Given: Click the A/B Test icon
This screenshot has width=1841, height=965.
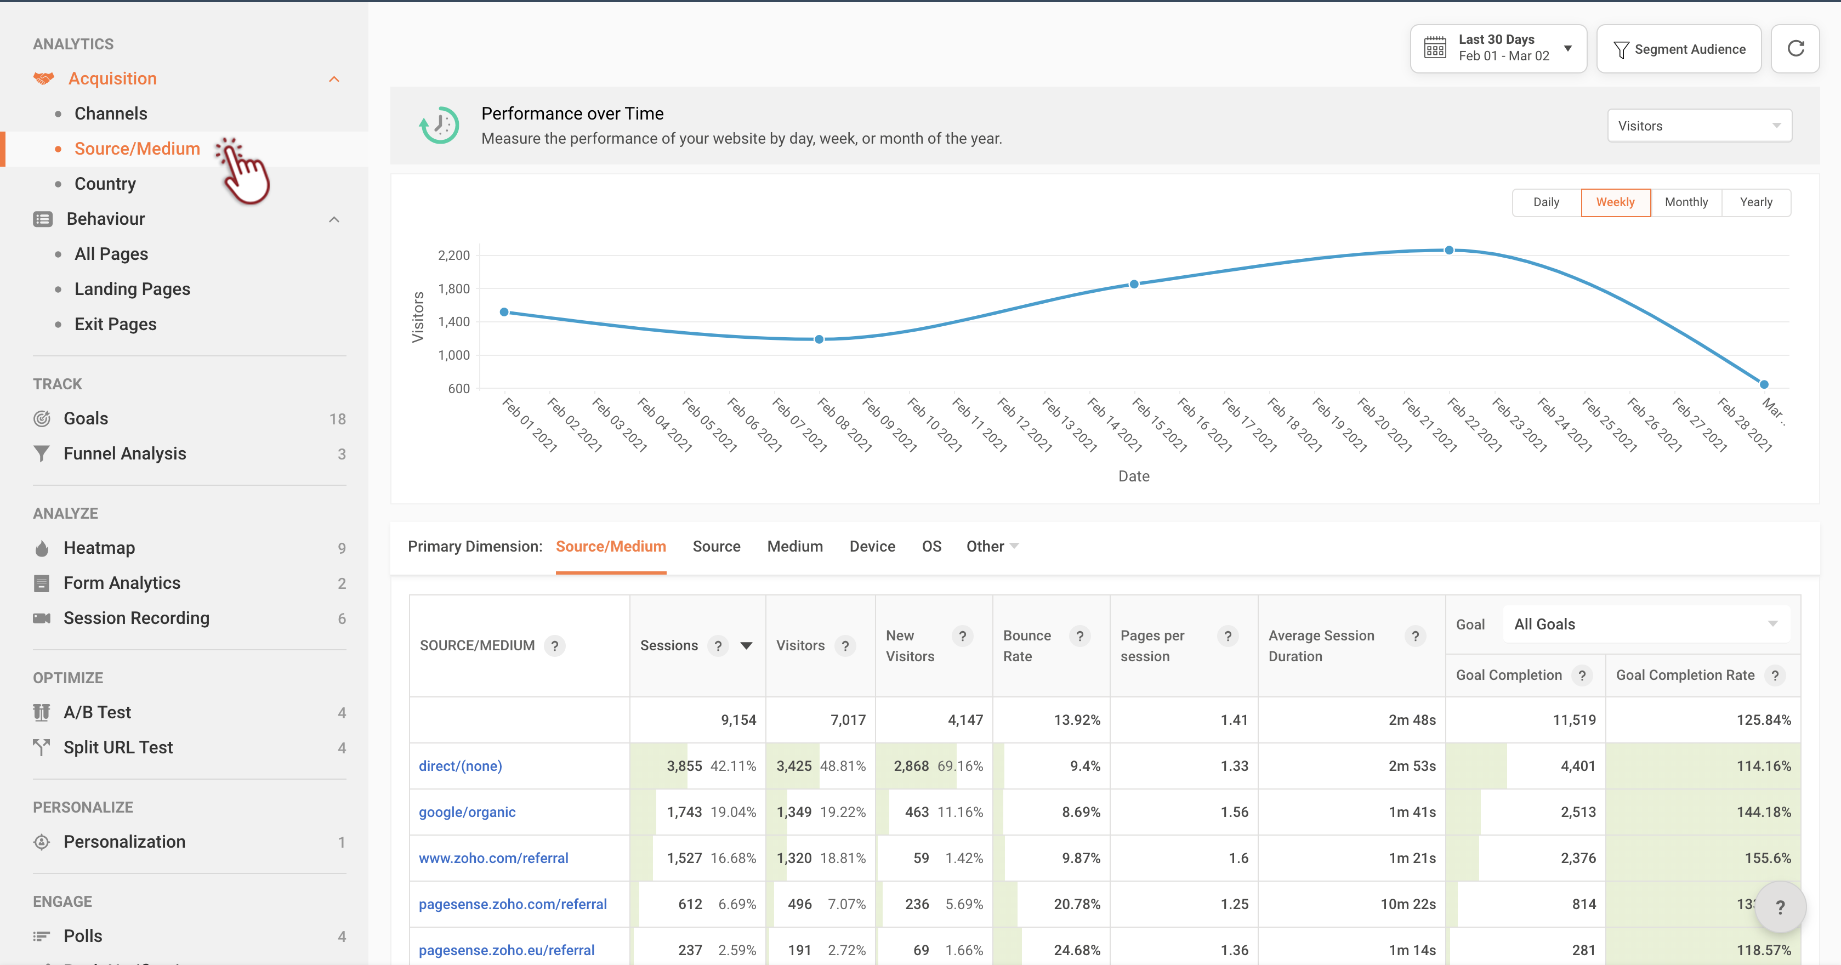Looking at the screenshot, I should [x=42, y=713].
